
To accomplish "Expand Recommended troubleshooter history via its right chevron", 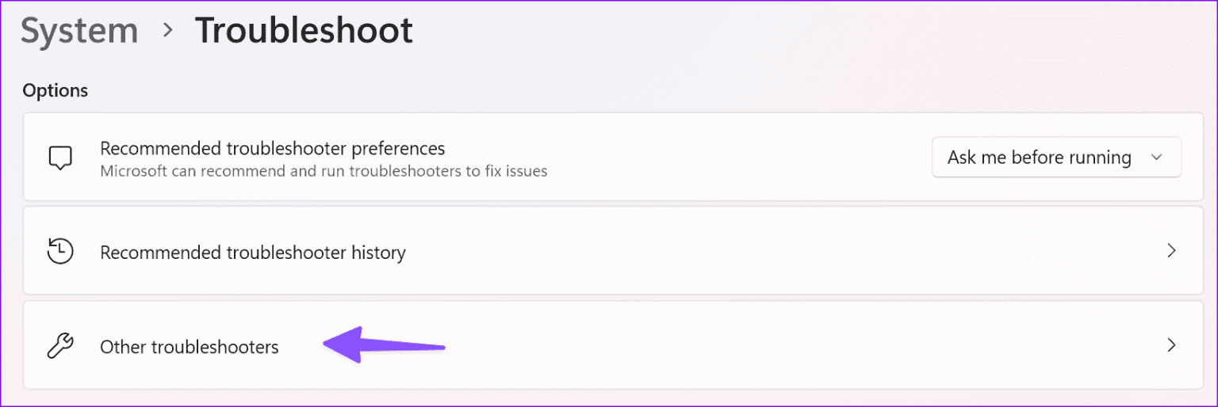I will click(1171, 251).
